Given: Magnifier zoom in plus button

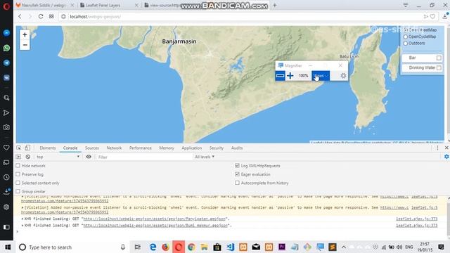Looking at the screenshot, I should (290, 76).
